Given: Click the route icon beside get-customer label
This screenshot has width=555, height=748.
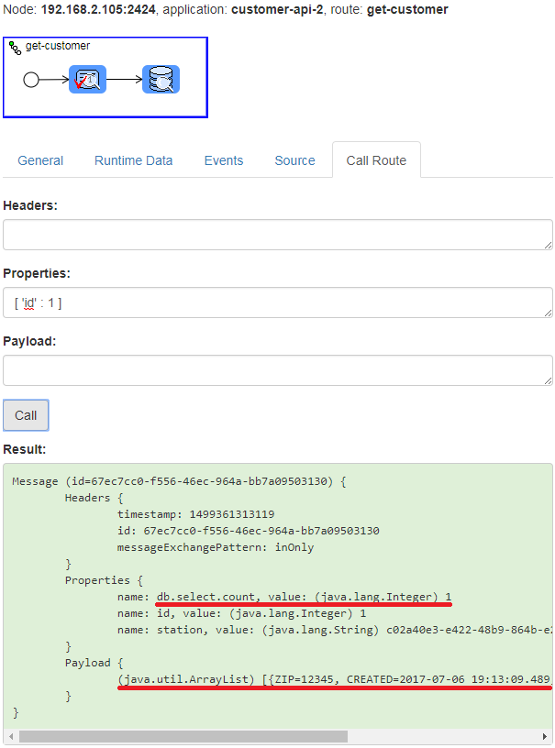Looking at the screenshot, I should coord(15,46).
